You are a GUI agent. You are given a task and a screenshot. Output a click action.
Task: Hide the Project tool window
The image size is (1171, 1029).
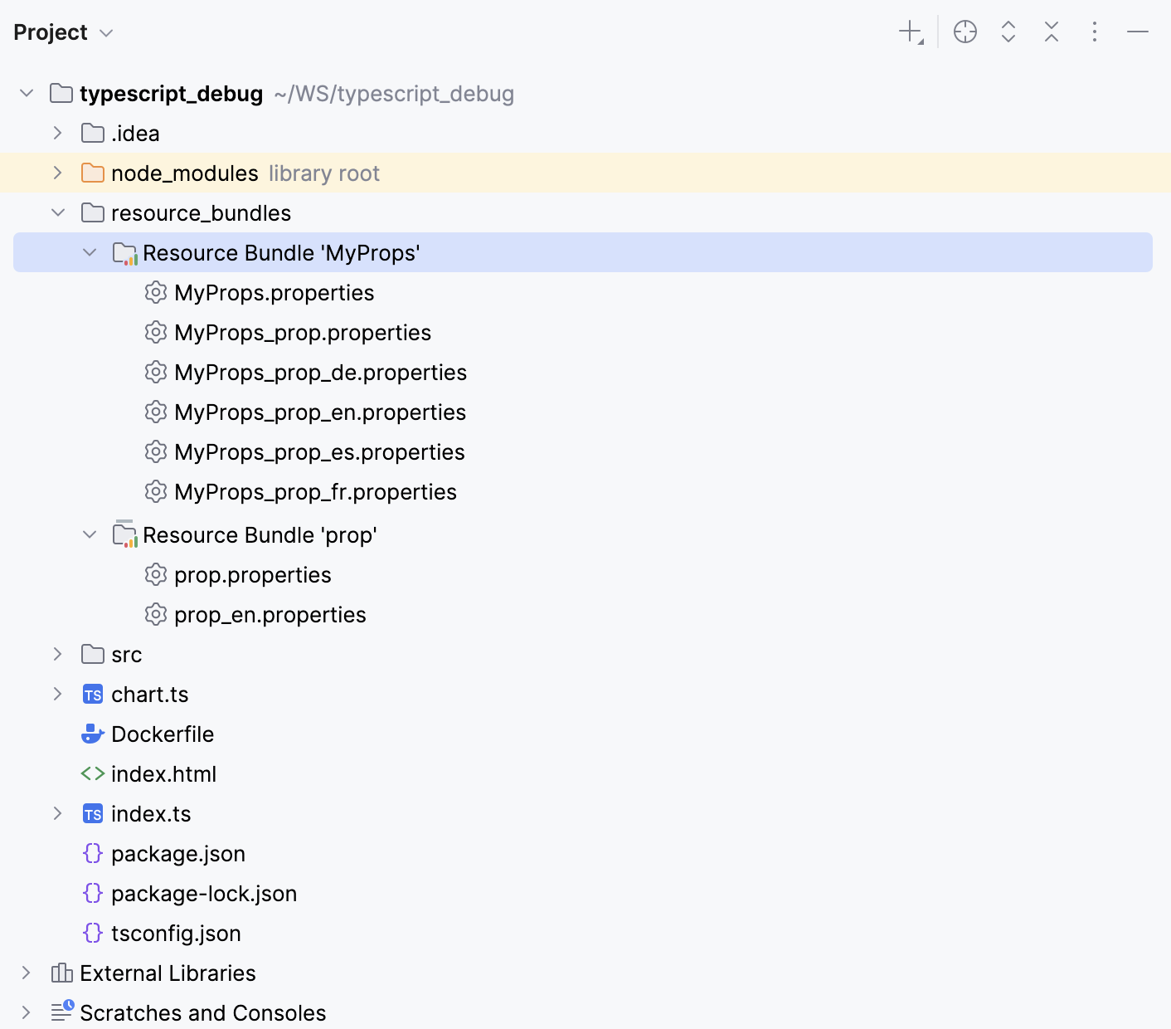coord(1137,32)
